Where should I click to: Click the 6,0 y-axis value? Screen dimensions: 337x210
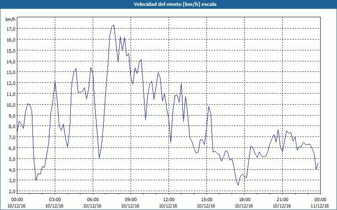(x=12, y=148)
